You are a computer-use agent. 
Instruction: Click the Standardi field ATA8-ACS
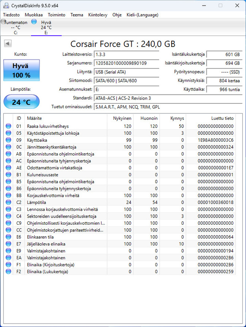(x=168, y=98)
